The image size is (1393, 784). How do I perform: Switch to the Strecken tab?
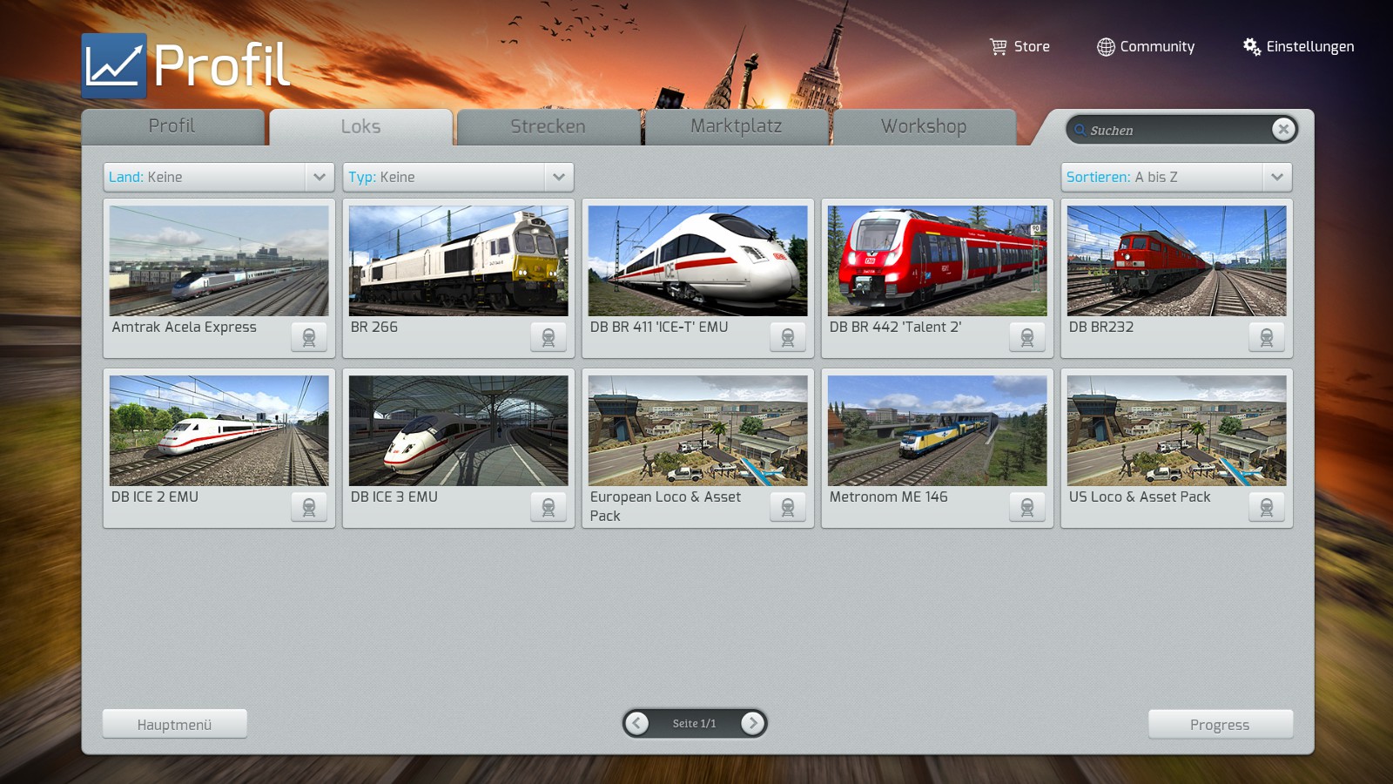tap(548, 126)
